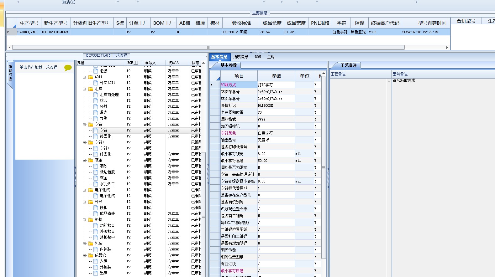495x277 pixels.
Task: Click the 阻焊 folder icon
Action: click(91, 89)
